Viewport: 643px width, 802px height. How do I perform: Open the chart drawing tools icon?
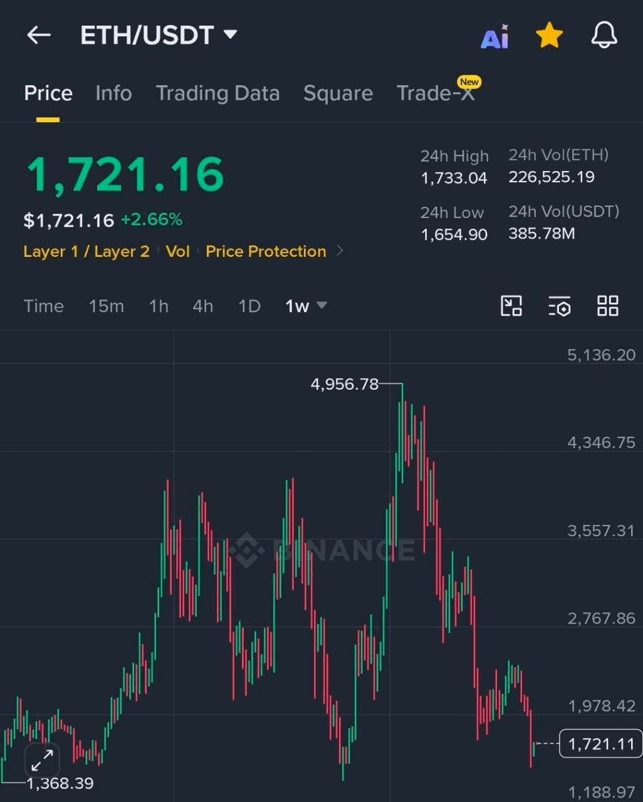point(511,306)
